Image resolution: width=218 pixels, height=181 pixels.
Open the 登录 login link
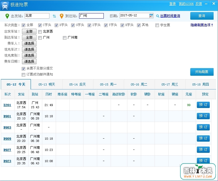click(x=172, y=4)
